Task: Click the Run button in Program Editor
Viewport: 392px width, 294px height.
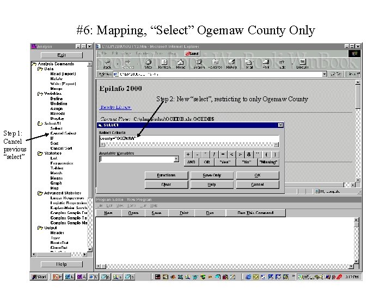Action: (x=210, y=213)
